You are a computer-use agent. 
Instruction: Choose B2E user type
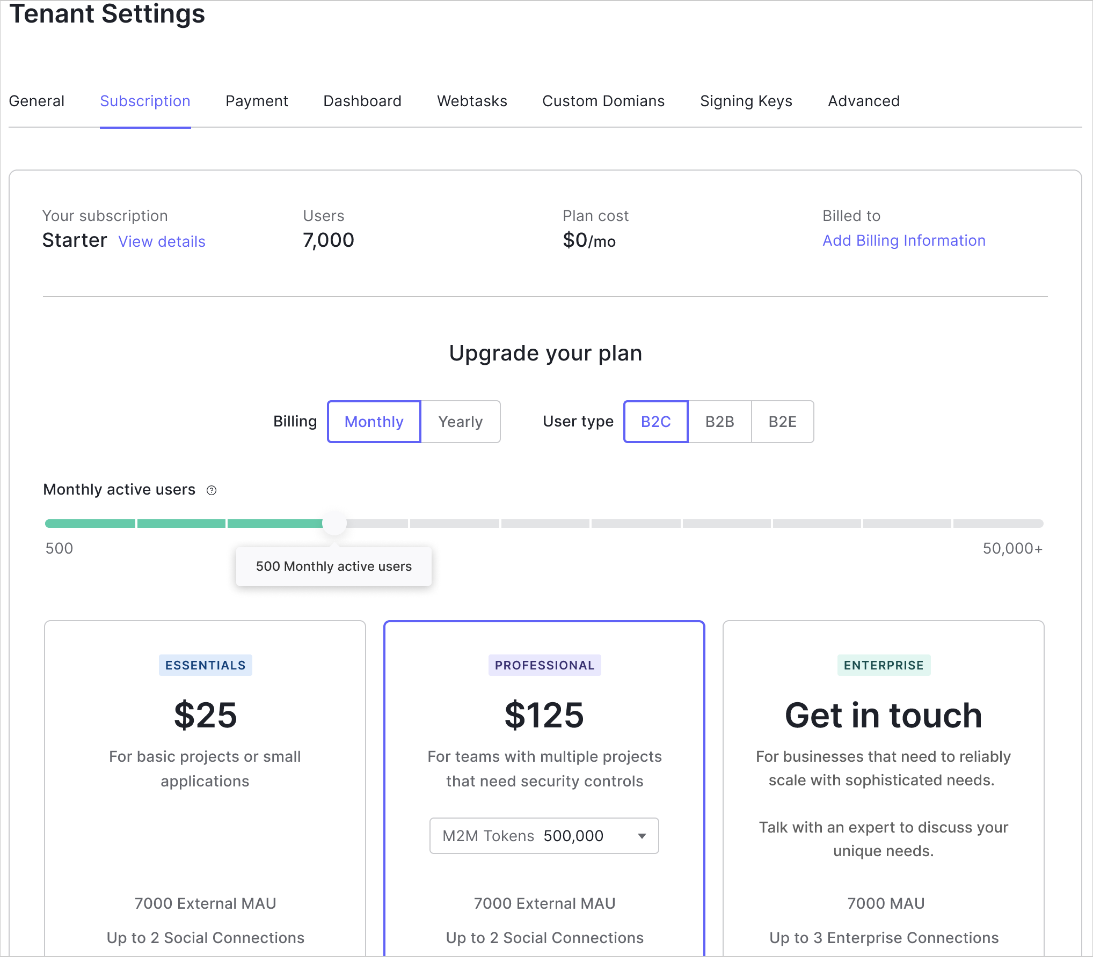tap(782, 422)
